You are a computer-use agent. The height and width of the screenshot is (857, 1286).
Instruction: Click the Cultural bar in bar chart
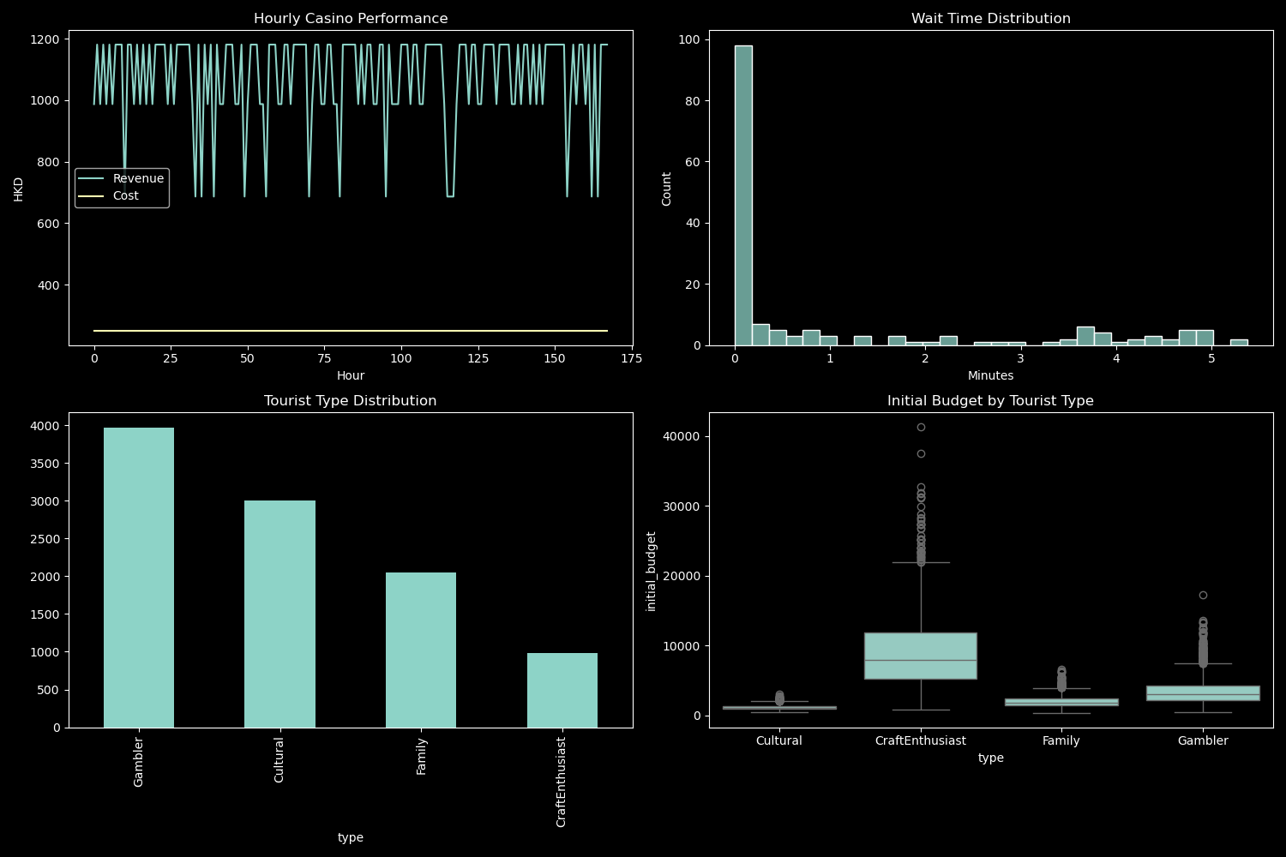pyautogui.click(x=279, y=614)
